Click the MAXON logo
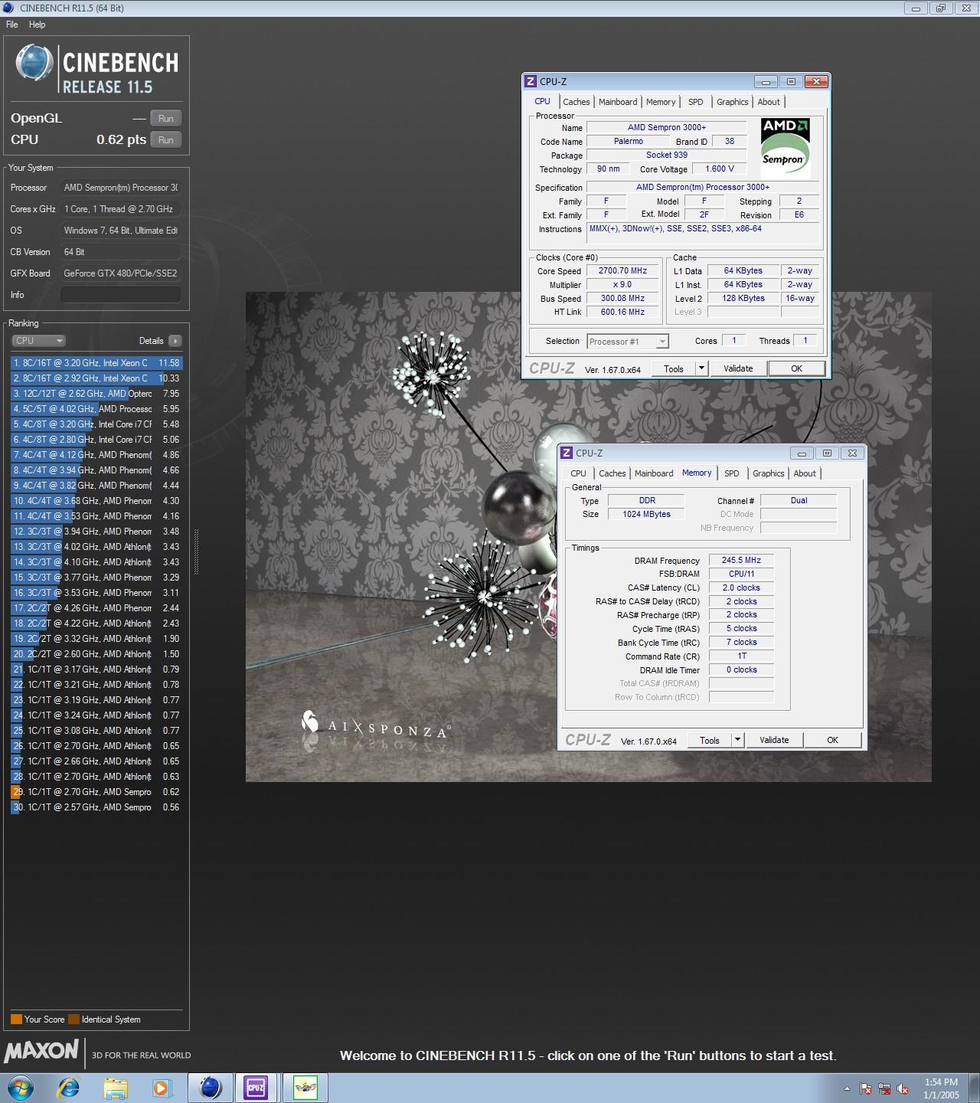This screenshot has width=980, height=1103. tap(41, 1051)
